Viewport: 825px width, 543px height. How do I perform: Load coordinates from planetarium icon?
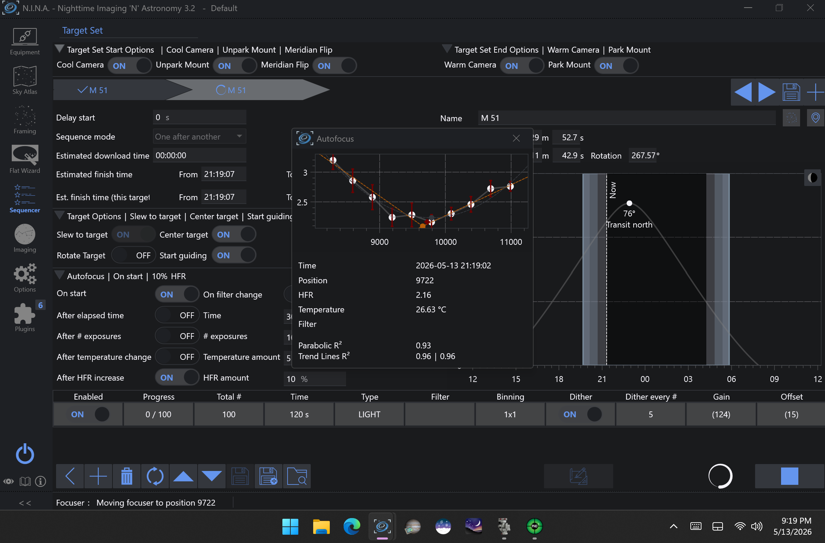[791, 118]
